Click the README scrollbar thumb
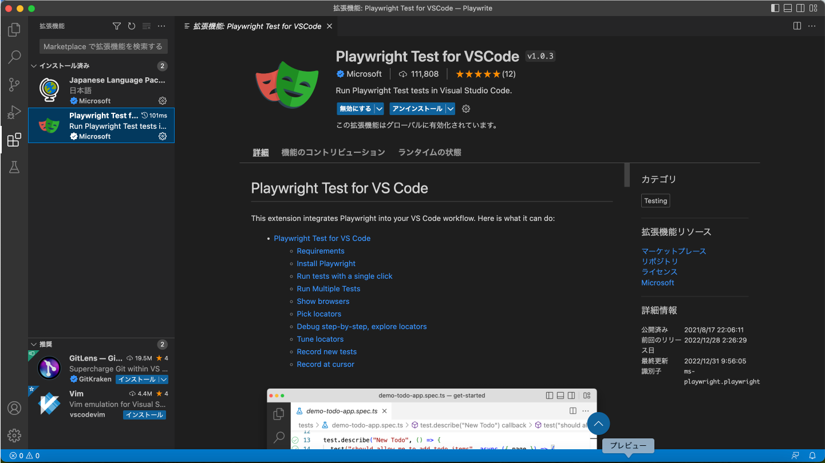825x463 pixels. point(627,175)
